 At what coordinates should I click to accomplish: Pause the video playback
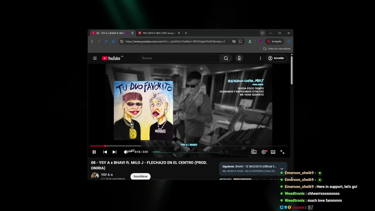pyautogui.click(x=94, y=152)
